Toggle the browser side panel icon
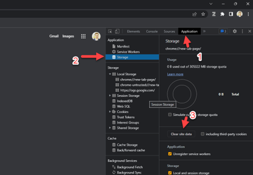253x175 pixels. tap(231, 14)
